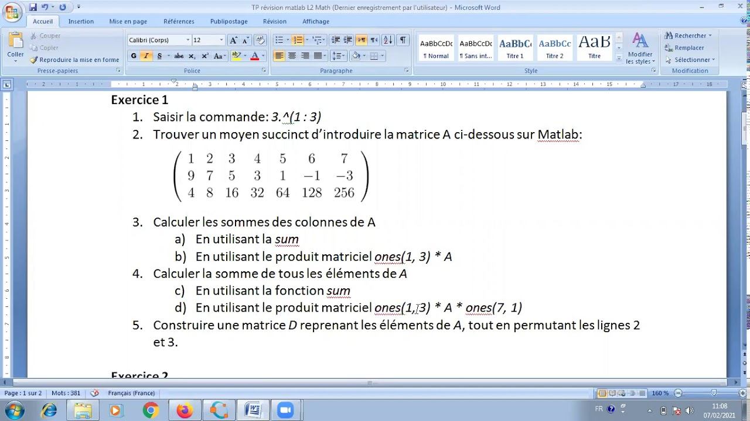750x421 pixels.
Task: Clear formatting with the eraser icon
Action: 261,40
